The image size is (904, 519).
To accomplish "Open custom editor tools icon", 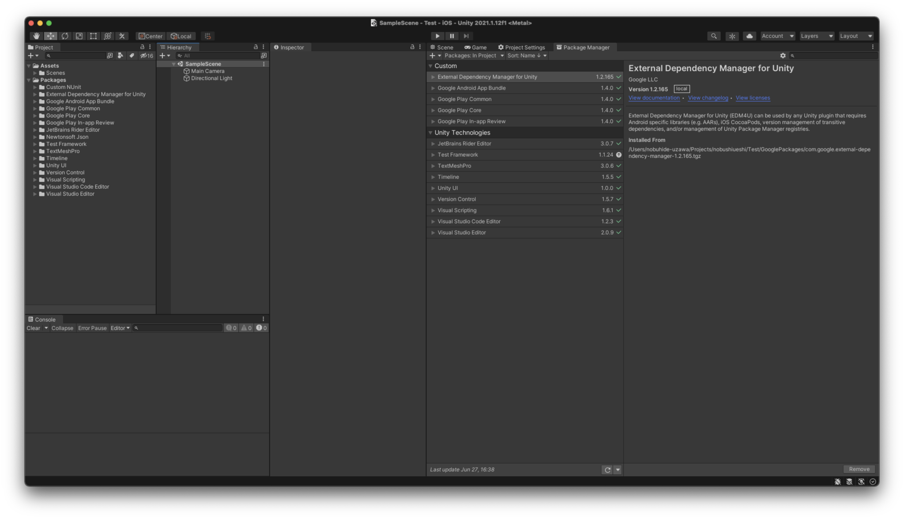I will (x=122, y=36).
